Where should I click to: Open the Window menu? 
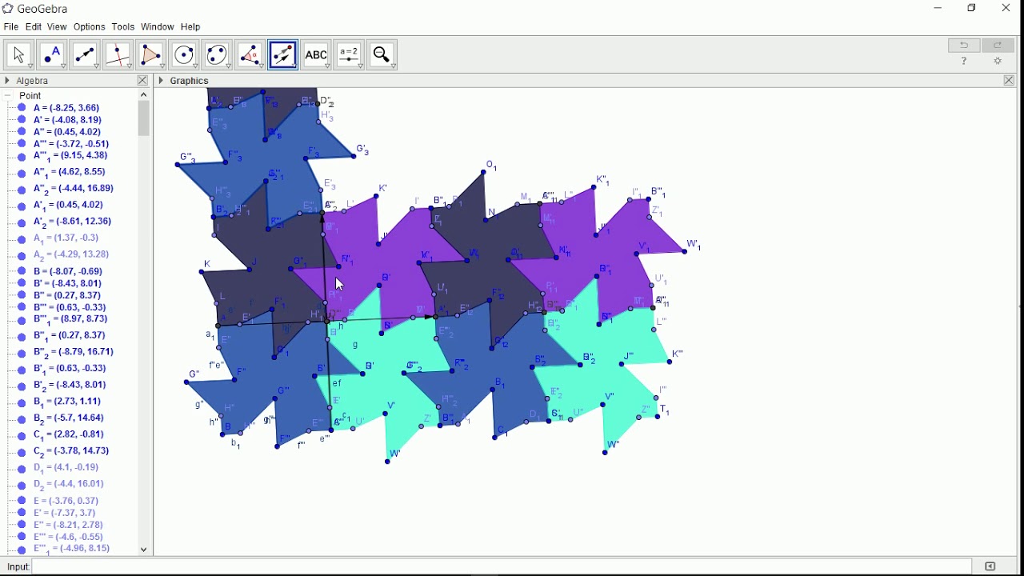(158, 27)
